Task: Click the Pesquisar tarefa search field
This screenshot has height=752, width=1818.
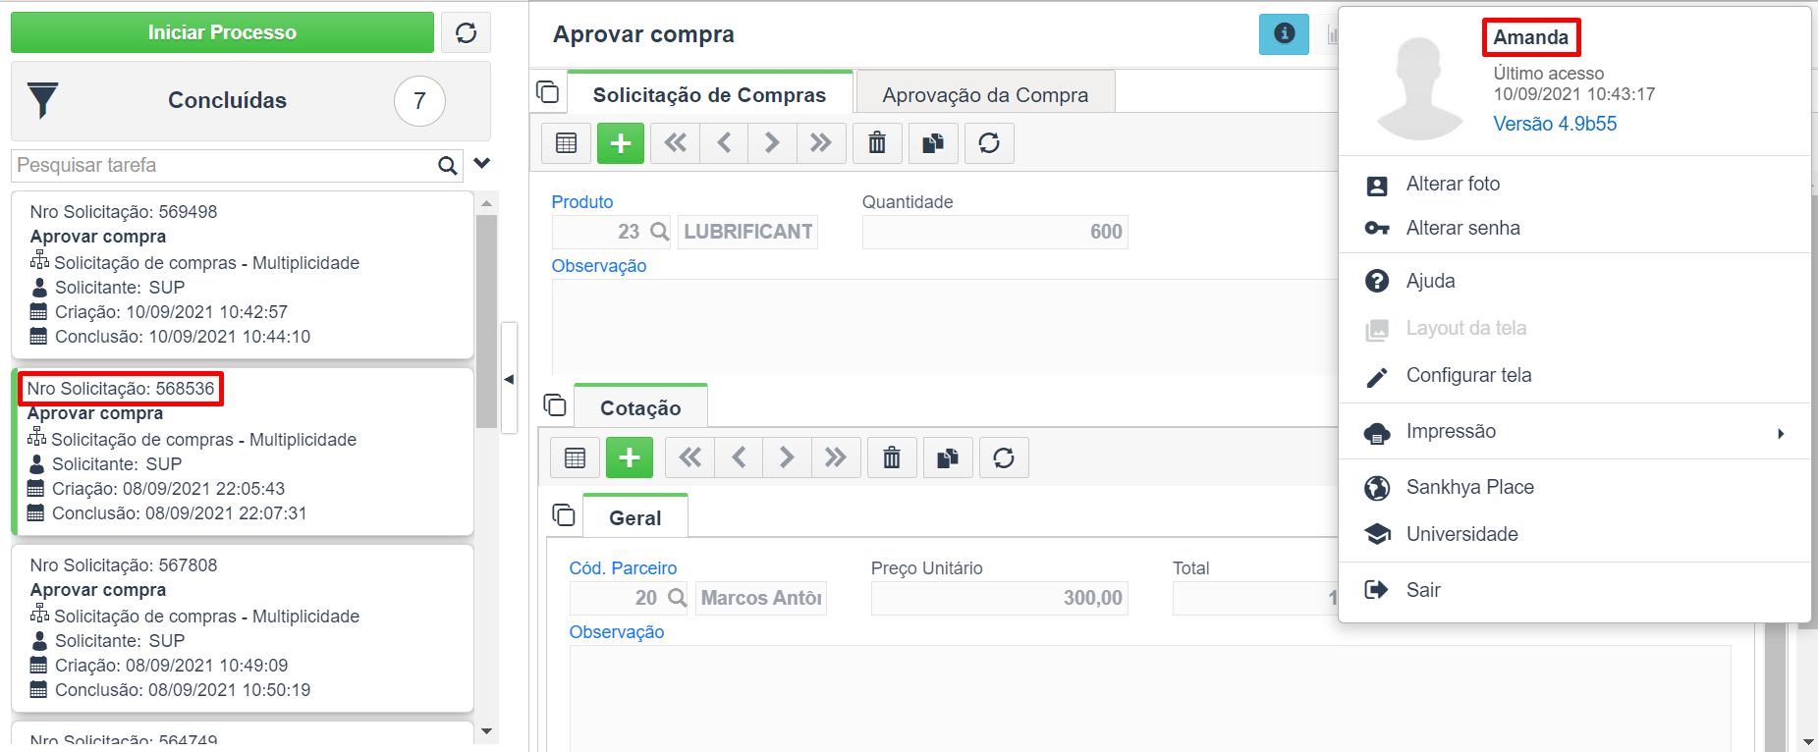Action: click(x=224, y=165)
